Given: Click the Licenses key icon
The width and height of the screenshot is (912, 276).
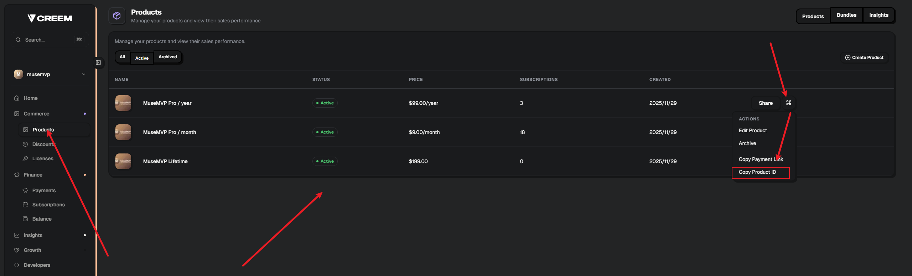Looking at the screenshot, I should click(25, 158).
